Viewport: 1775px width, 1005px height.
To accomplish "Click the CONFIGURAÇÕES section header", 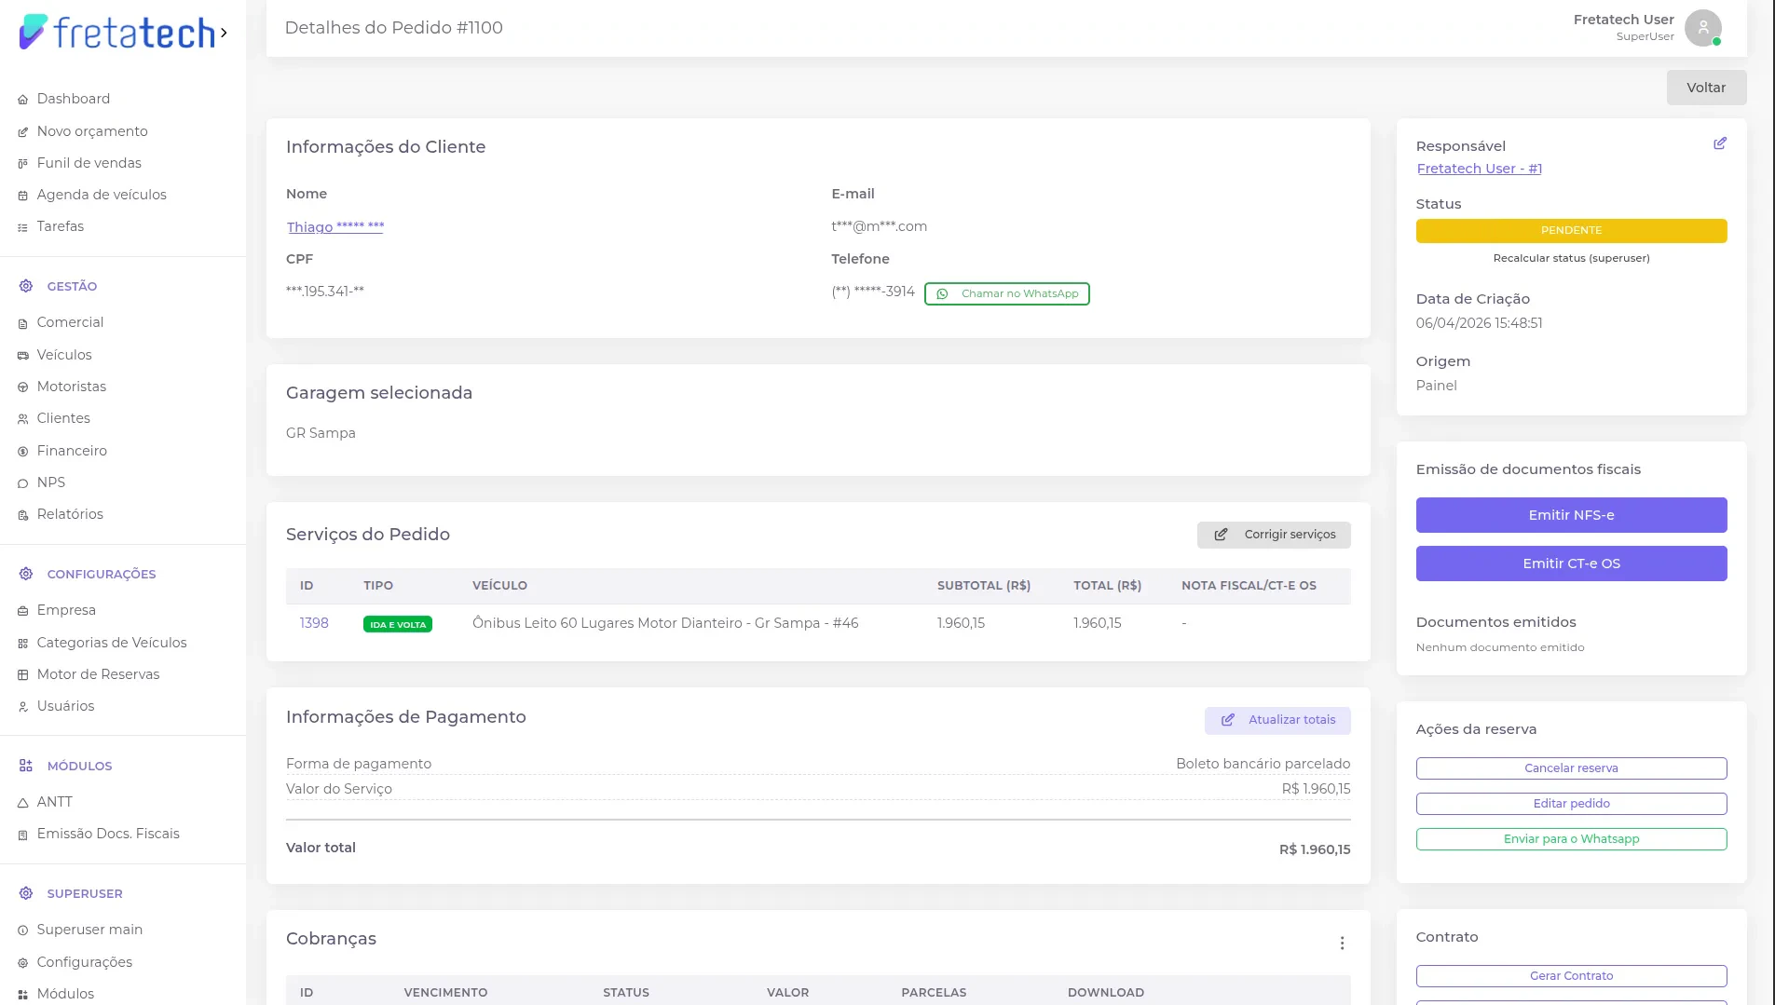I will (102, 574).
